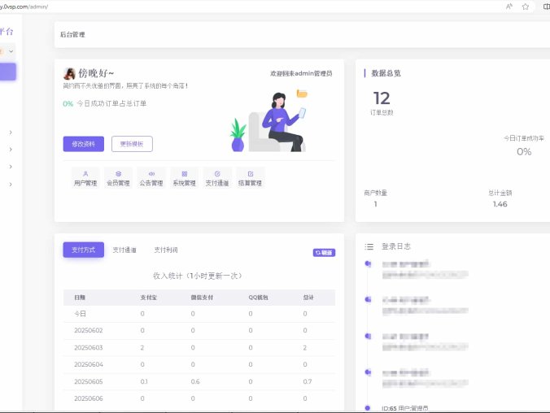Screen dimensions: 550x413
Task: Click the browser favorites star icon
Action: [525, 7]
